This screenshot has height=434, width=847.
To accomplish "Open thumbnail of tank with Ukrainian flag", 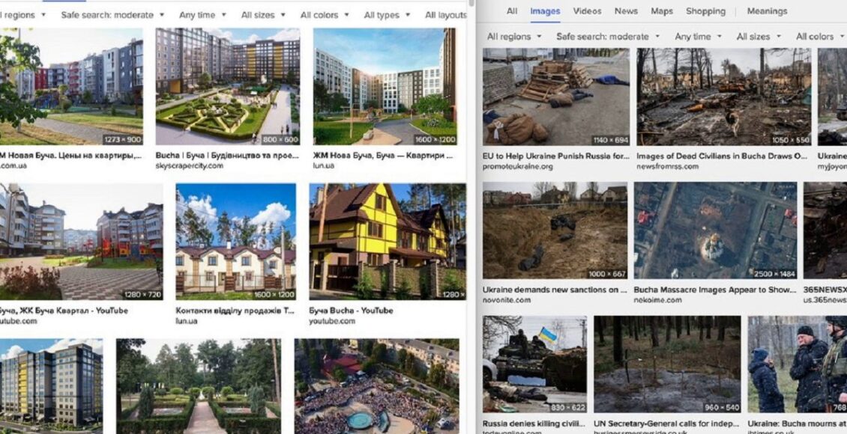I will coord(534,364).
